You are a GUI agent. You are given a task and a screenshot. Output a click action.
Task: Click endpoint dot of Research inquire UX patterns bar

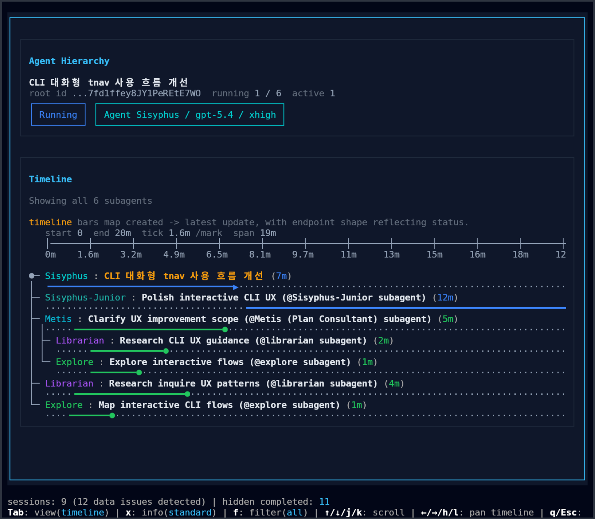pyautogui.click(x=187, y=394)
